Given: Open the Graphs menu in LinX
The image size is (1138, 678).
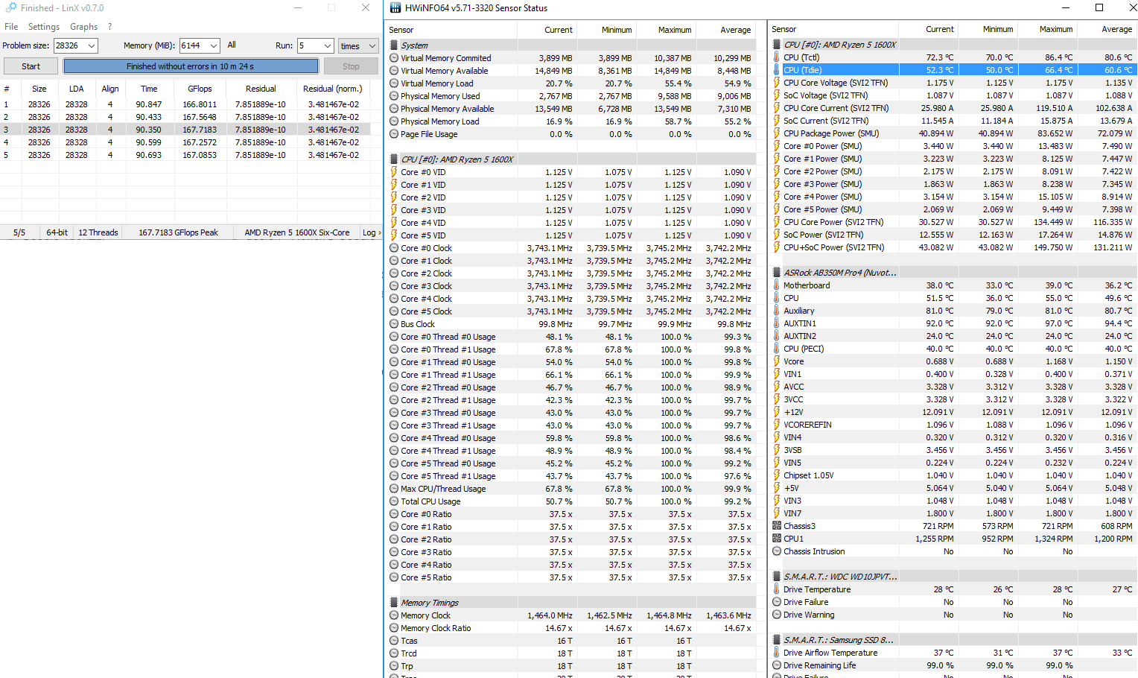Looking at the screenshot, I should pos(84,27).
